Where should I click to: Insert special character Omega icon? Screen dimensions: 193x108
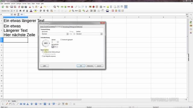pyautogui.click(x=101, y=7)
